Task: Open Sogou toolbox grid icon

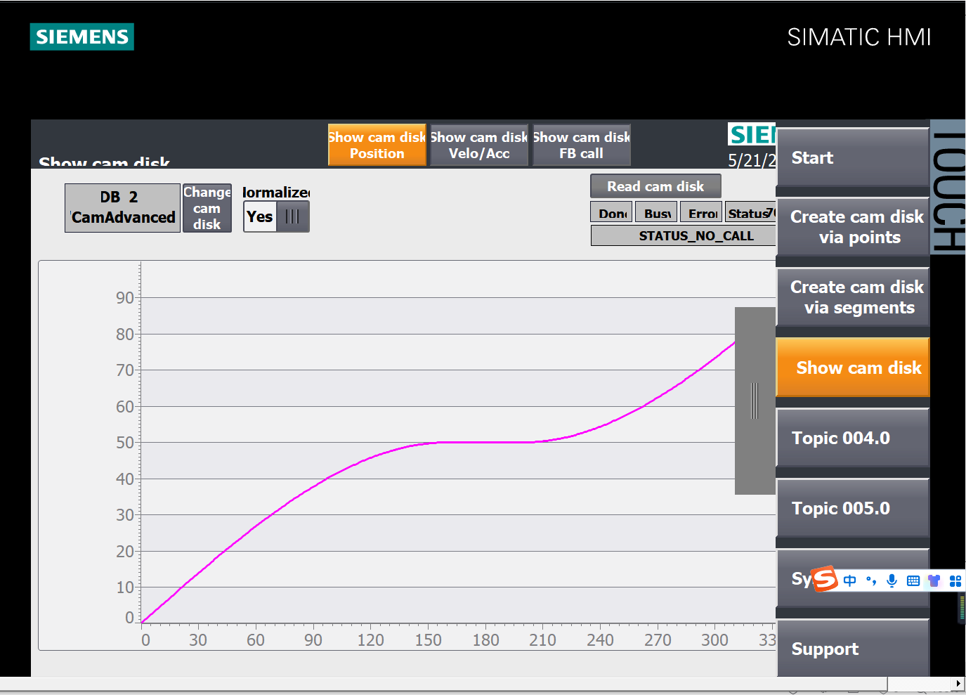Action: pos(955,580)
